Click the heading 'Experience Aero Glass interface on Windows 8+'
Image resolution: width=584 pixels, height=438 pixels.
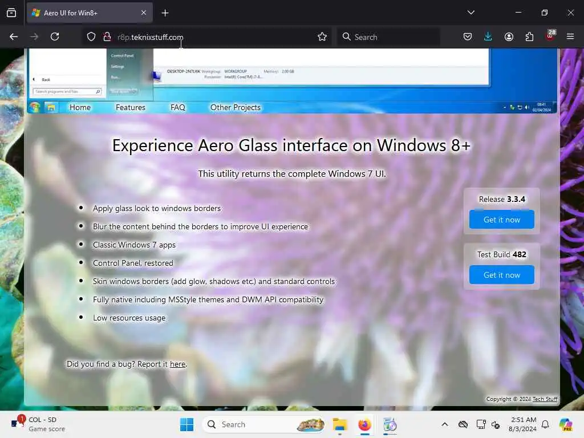tap(291, 145)
